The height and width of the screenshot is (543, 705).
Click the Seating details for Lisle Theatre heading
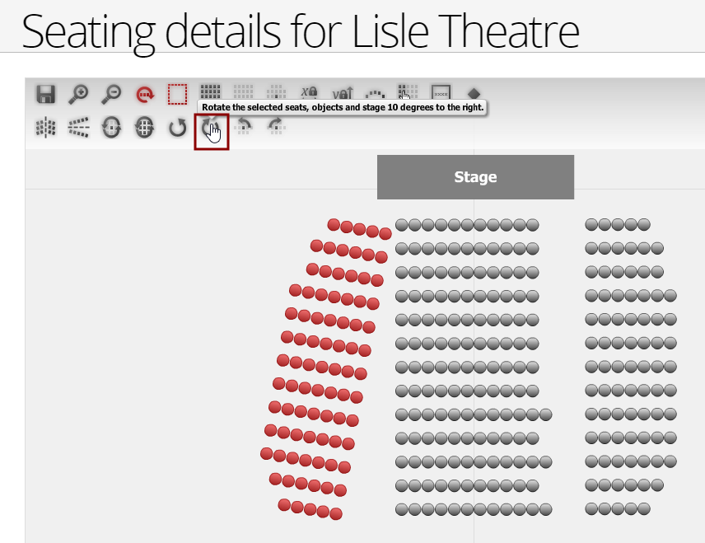300,31
